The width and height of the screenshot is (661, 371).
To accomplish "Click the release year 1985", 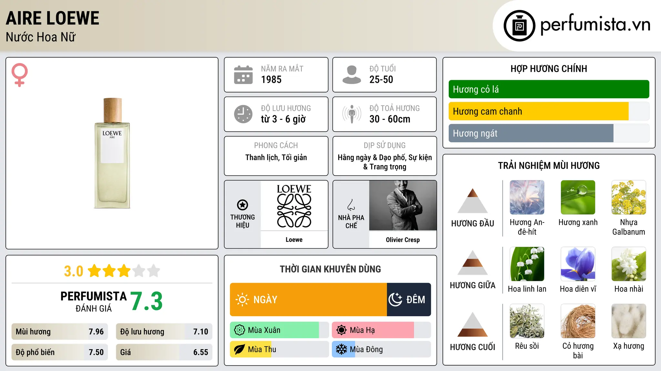I will [271, 80].
